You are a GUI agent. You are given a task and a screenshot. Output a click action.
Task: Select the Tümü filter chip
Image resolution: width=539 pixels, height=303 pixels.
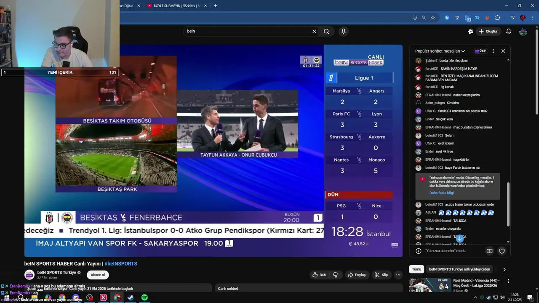[x=416, y=269]
